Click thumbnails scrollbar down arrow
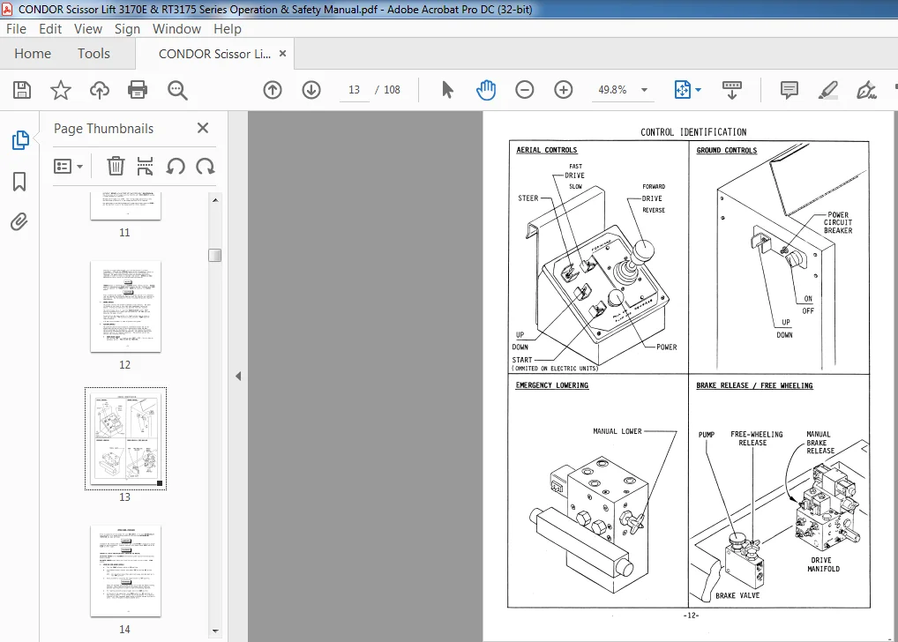The height and width of the screenshot is (642, 898). [215, 631]
